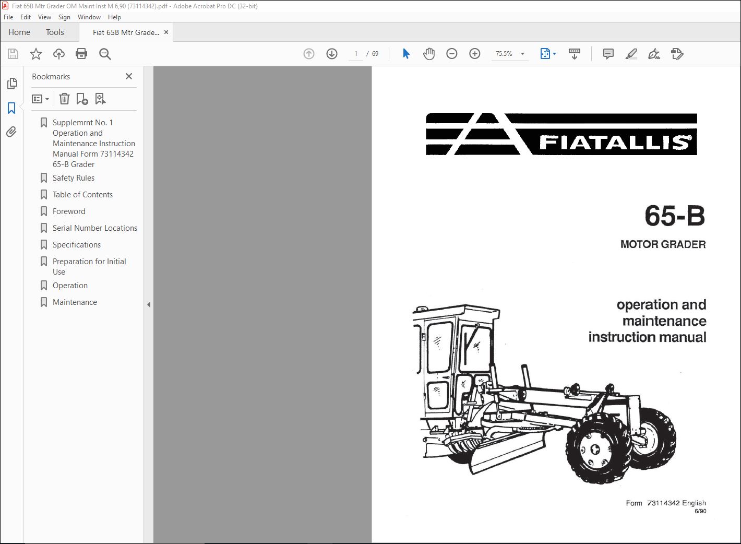The height and width of the screenshot is (544, 741).
Task: Jump to Safety Rules bookmark
Action: tap(74, 178)
